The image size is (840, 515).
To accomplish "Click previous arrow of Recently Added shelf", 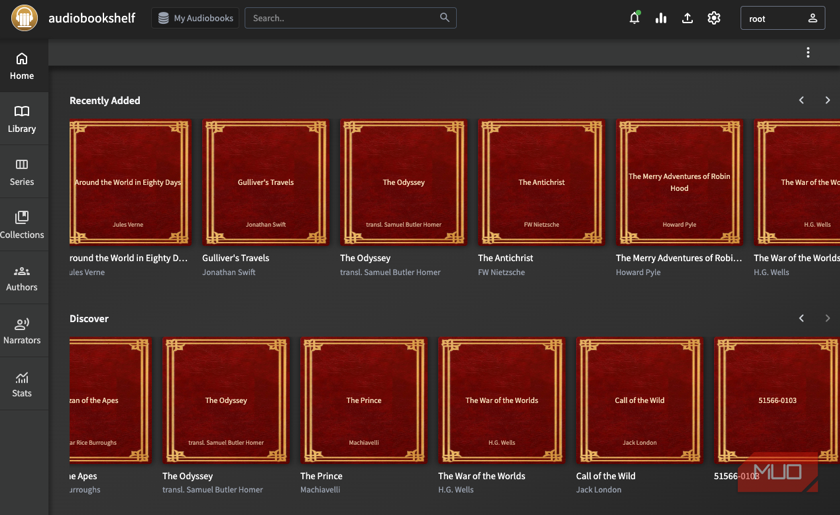I will [802, 100].
